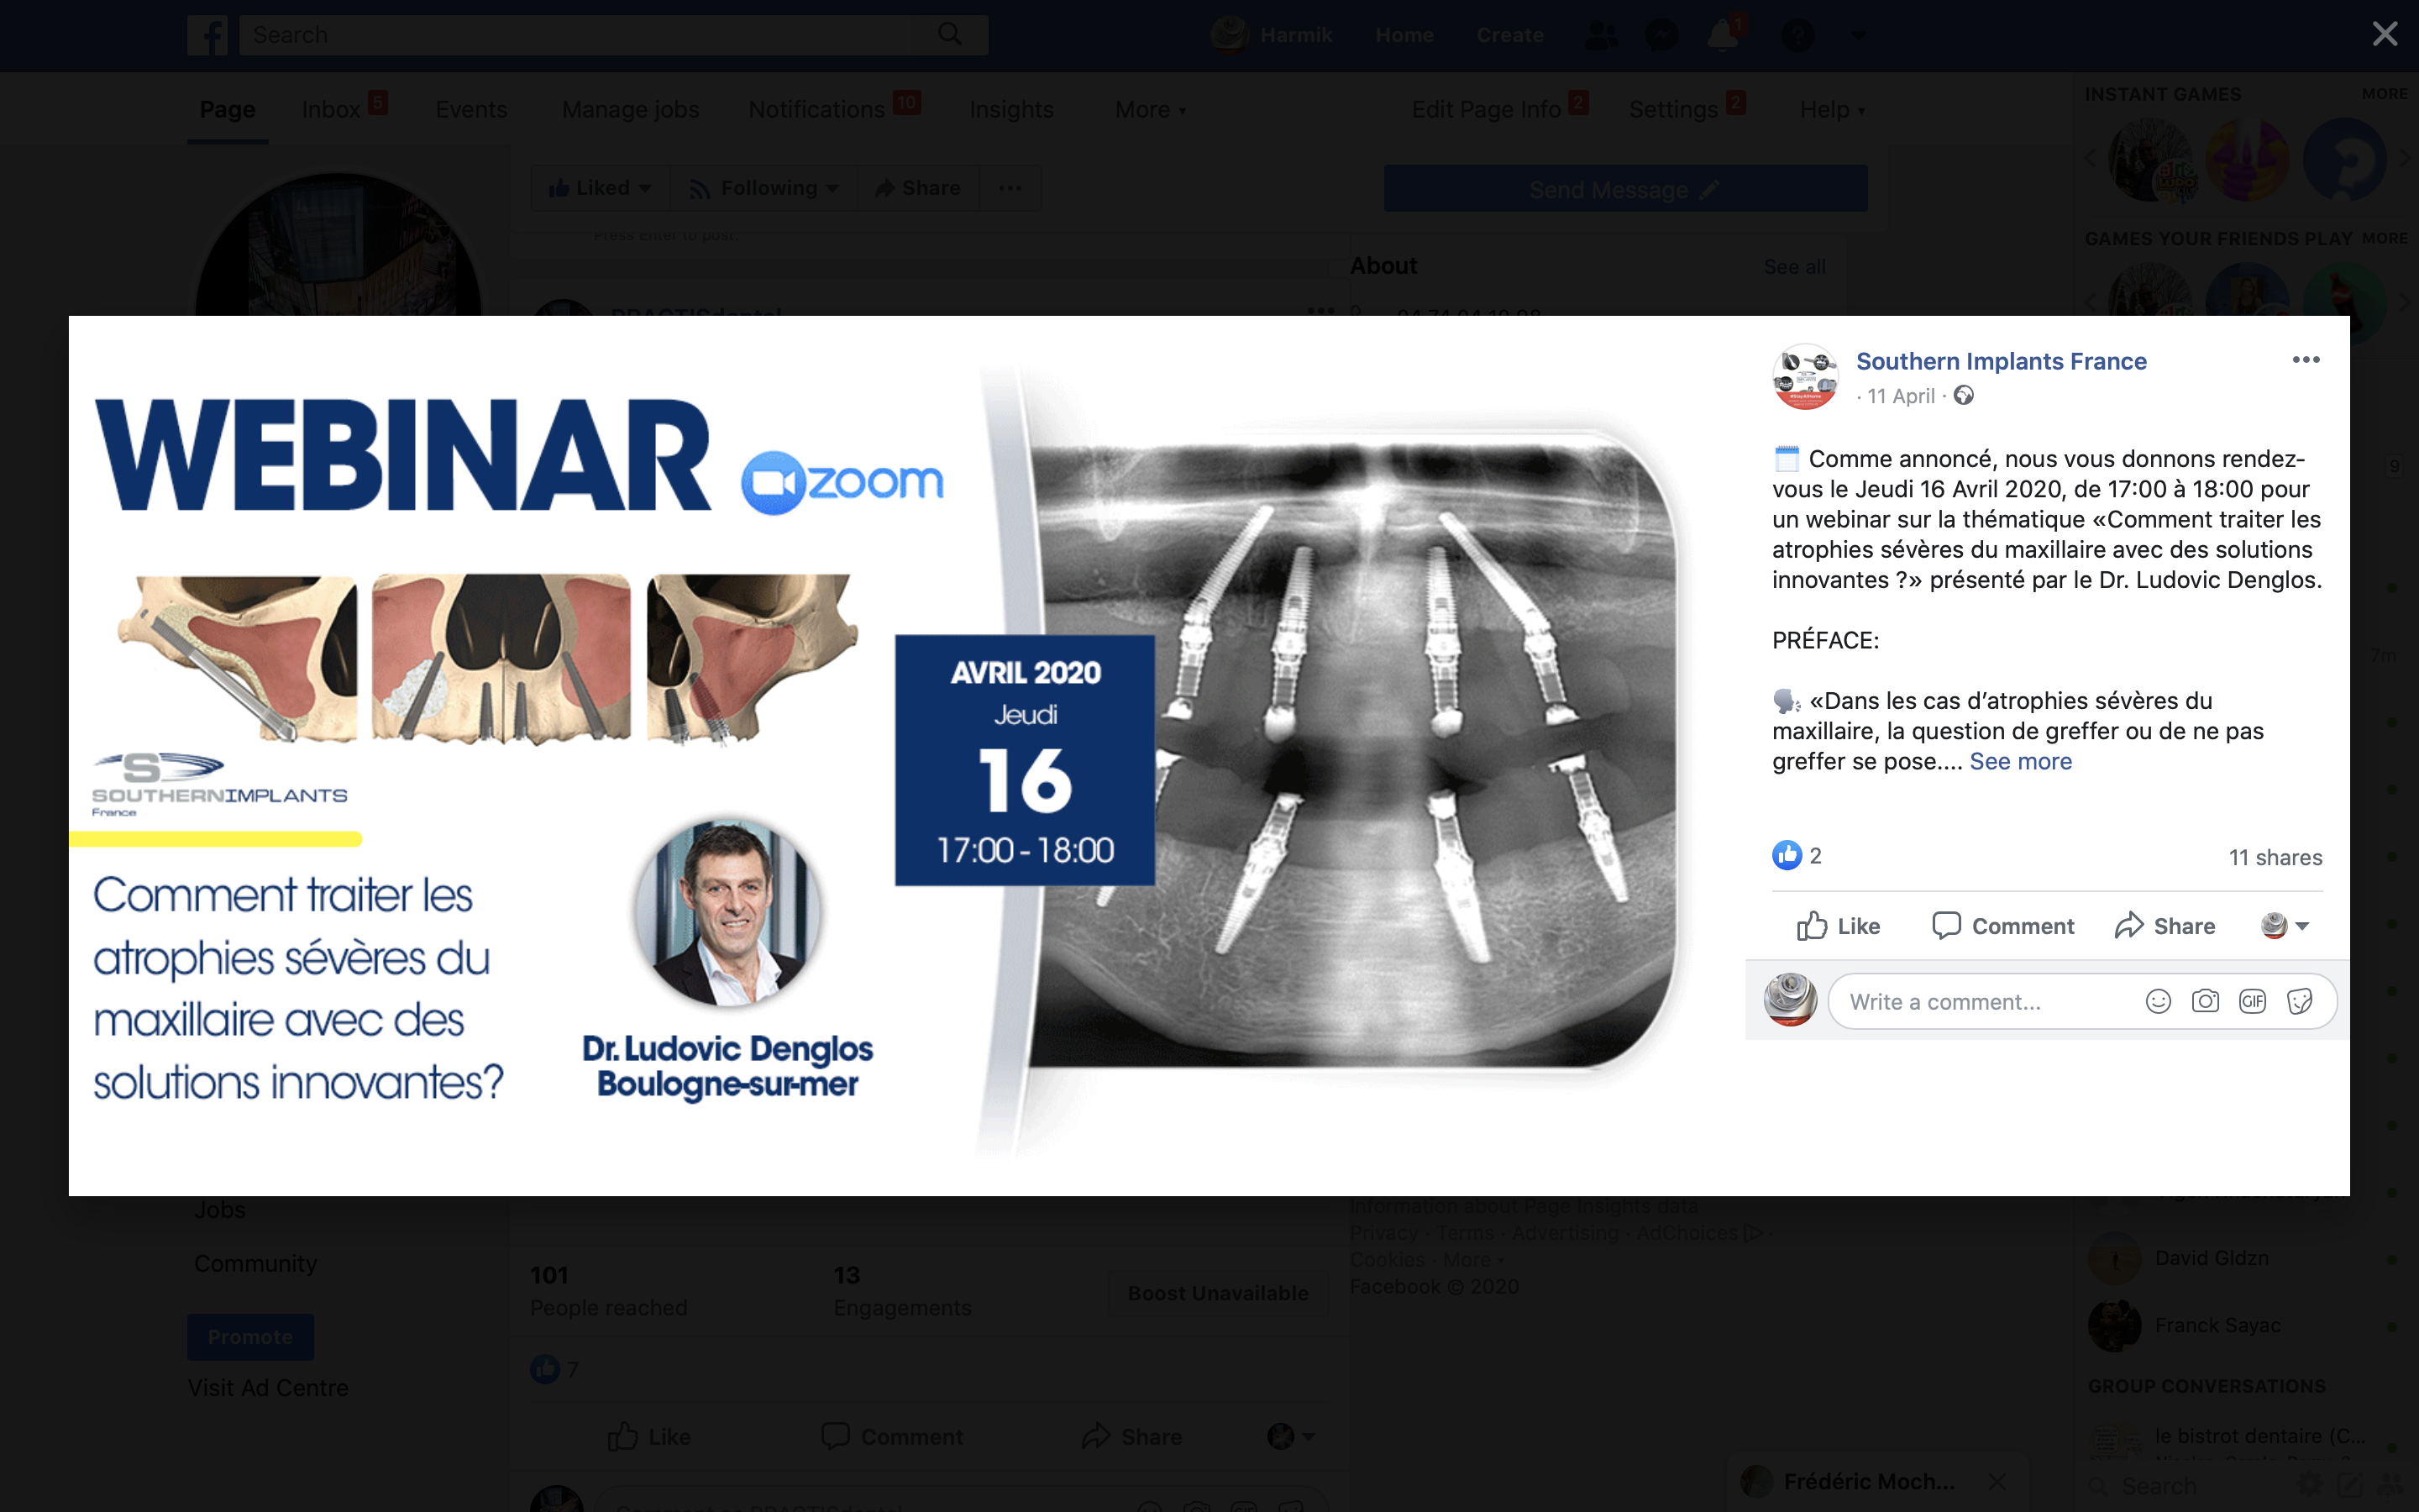Open page three-dot more actions
Image resolution: width=2419 pixels, height=1512 pixels.
(1010, 188)
